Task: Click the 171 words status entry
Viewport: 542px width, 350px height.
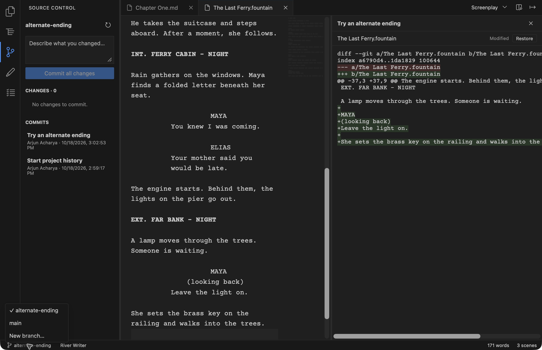Action: pyautogui.click(x=498, y=345)
